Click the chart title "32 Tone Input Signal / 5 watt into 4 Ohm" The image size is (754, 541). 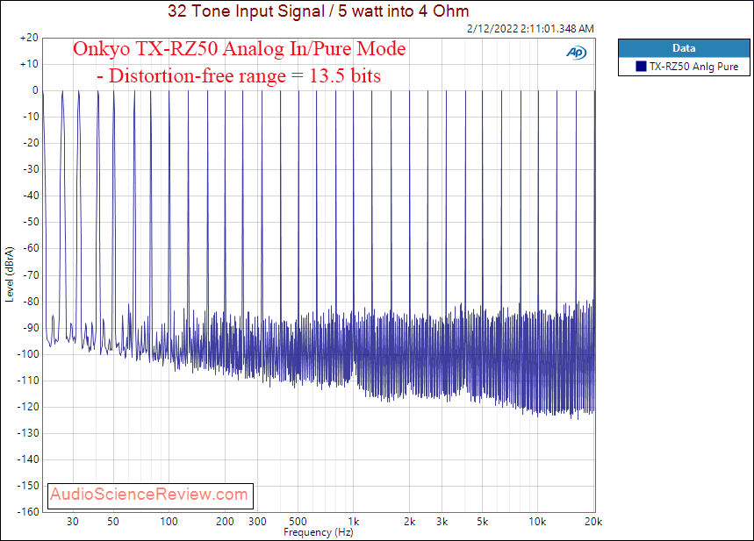tap(319, 11)
